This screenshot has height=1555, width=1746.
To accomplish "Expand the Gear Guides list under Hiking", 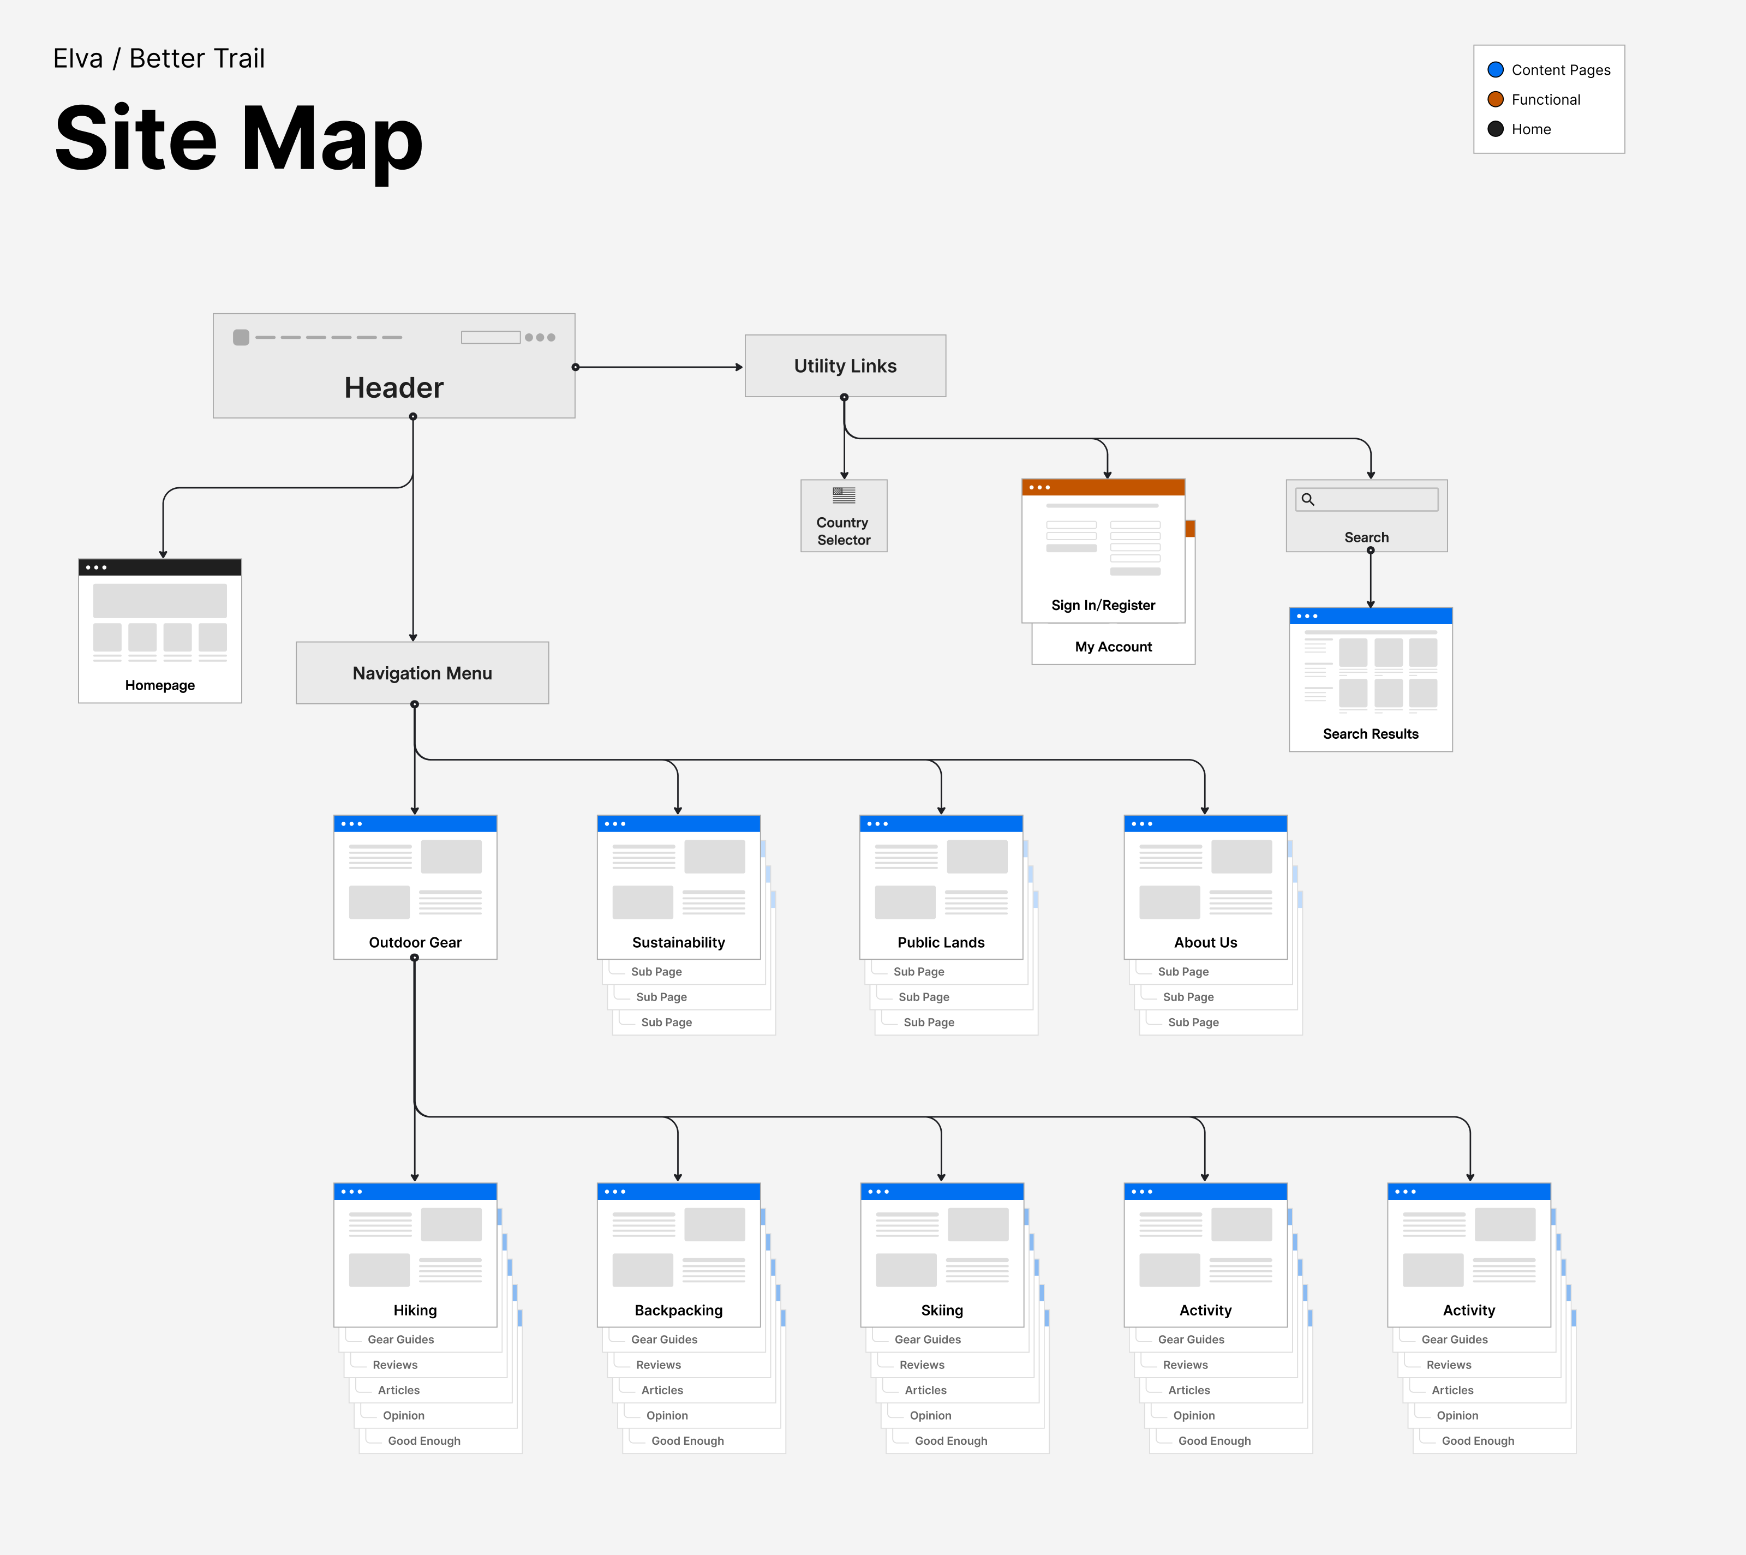I will [x=402, y=1339].
